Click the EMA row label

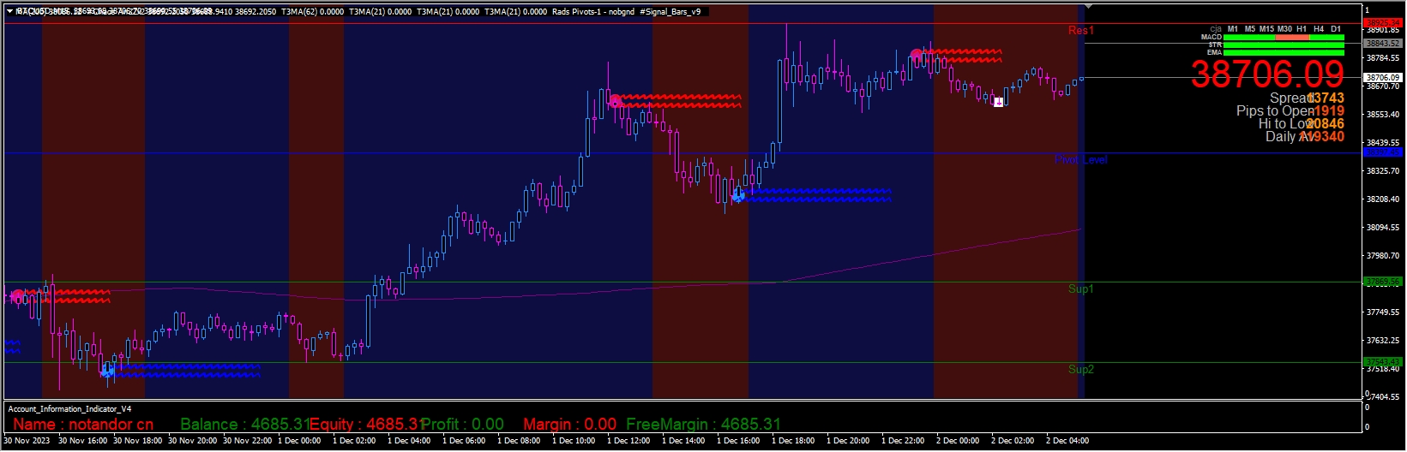tap(1215, 52)
